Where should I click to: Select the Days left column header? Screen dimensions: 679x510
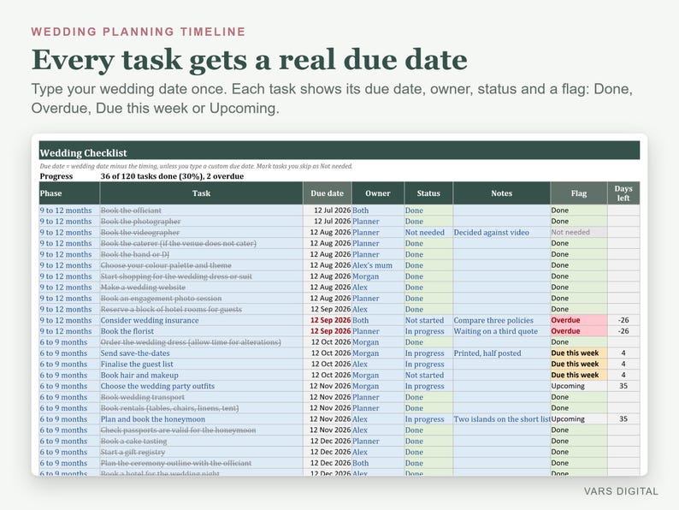(623, 193)
